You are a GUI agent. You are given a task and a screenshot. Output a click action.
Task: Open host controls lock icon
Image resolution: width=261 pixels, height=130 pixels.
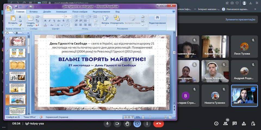point(253,123)
